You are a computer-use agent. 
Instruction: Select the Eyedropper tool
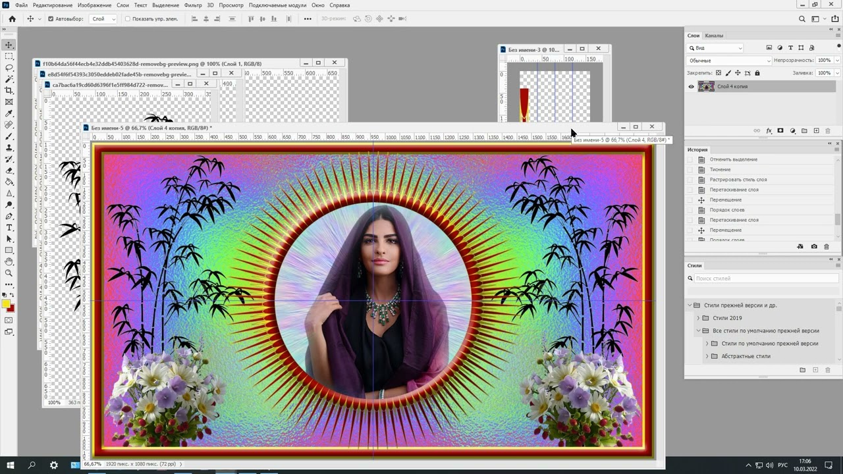coord(9,113)
